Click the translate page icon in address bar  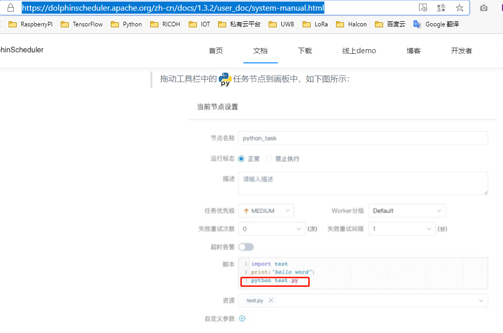click(441, 8)
